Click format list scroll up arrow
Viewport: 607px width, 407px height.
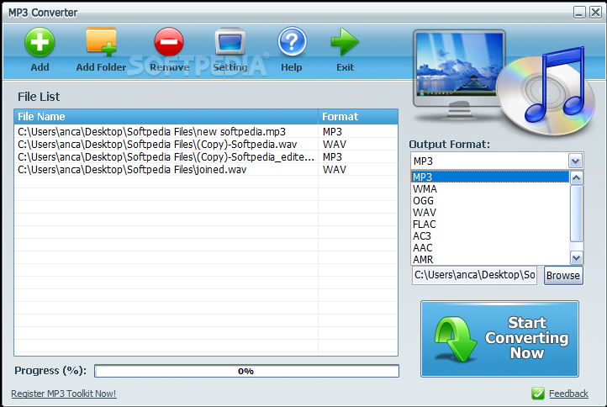tap(577, 178)
